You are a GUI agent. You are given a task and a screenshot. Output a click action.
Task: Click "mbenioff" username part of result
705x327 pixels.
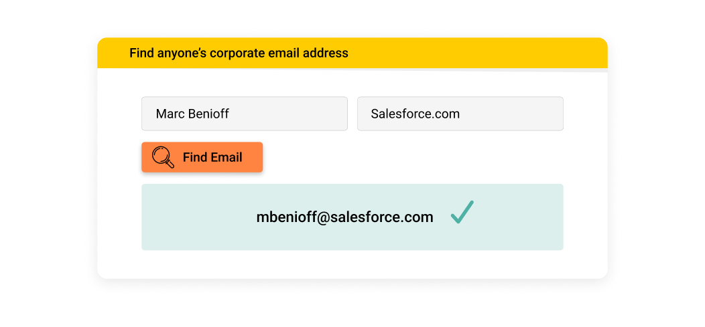pyautogui.click(x=282, y=217)
